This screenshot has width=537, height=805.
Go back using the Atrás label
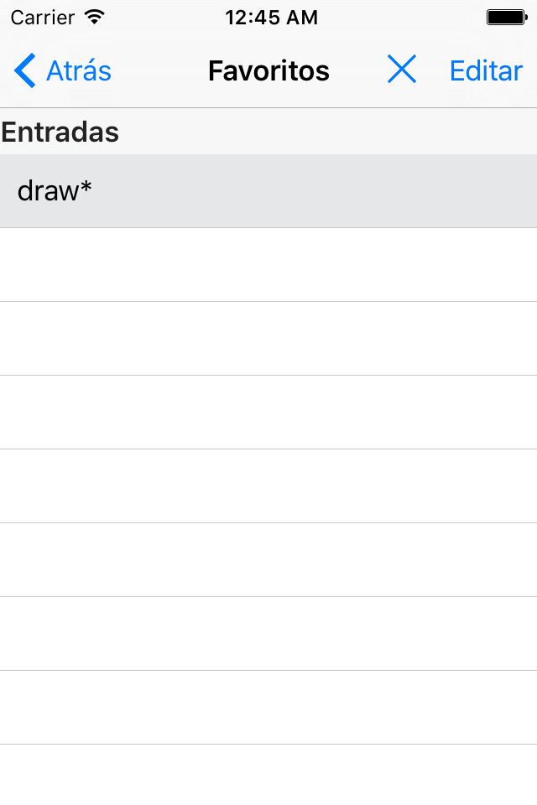tap(79, 70)
